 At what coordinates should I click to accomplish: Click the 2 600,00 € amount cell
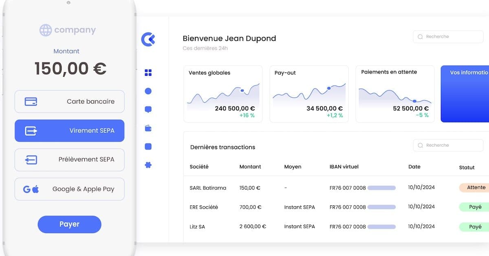253,226
